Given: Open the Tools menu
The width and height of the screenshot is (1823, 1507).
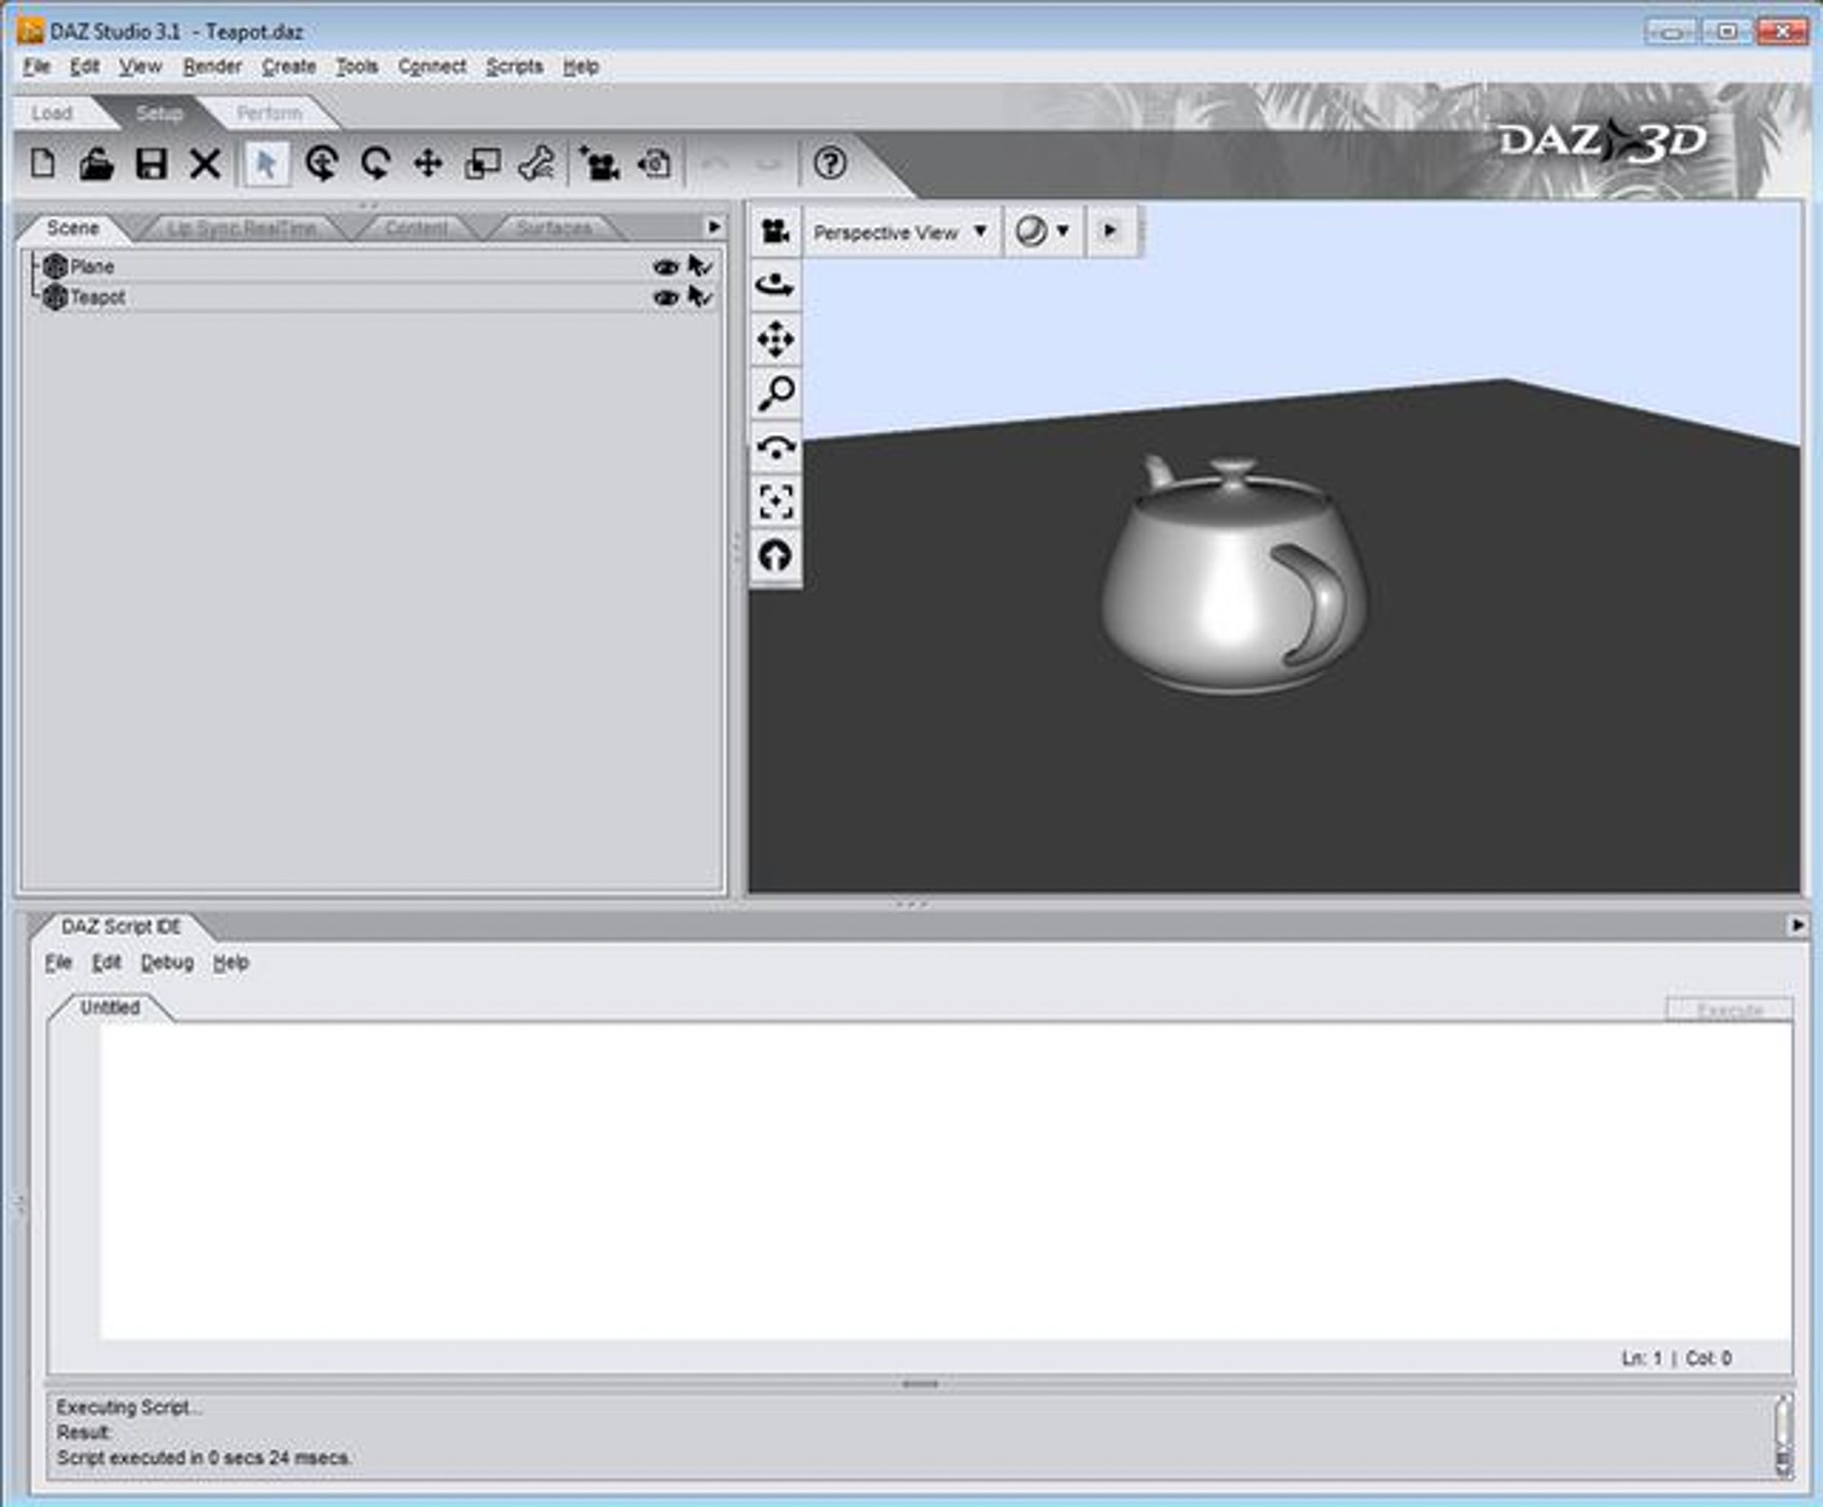Looking at the screenshot, I should click(x=357, y=66).
